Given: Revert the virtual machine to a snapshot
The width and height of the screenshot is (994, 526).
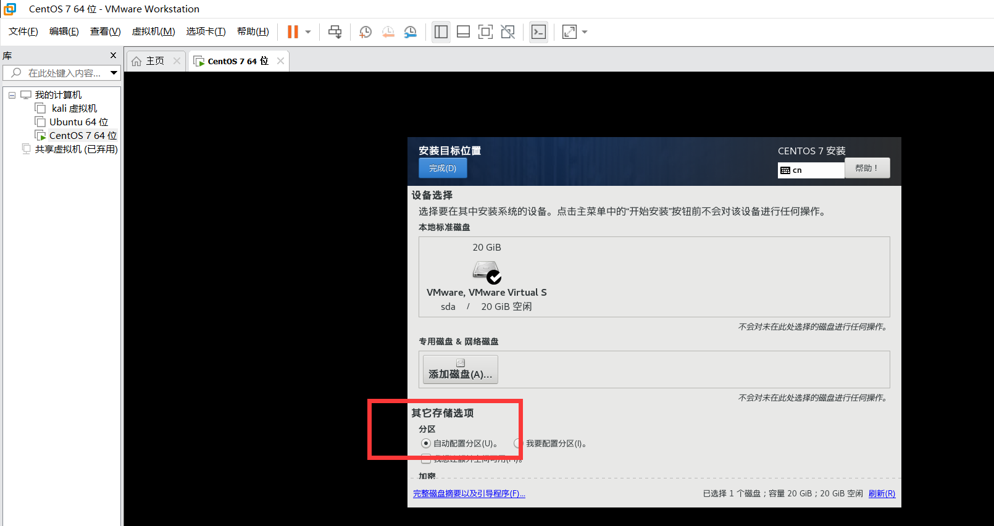Looking at the screenshot, I should [x=388, y=32].
